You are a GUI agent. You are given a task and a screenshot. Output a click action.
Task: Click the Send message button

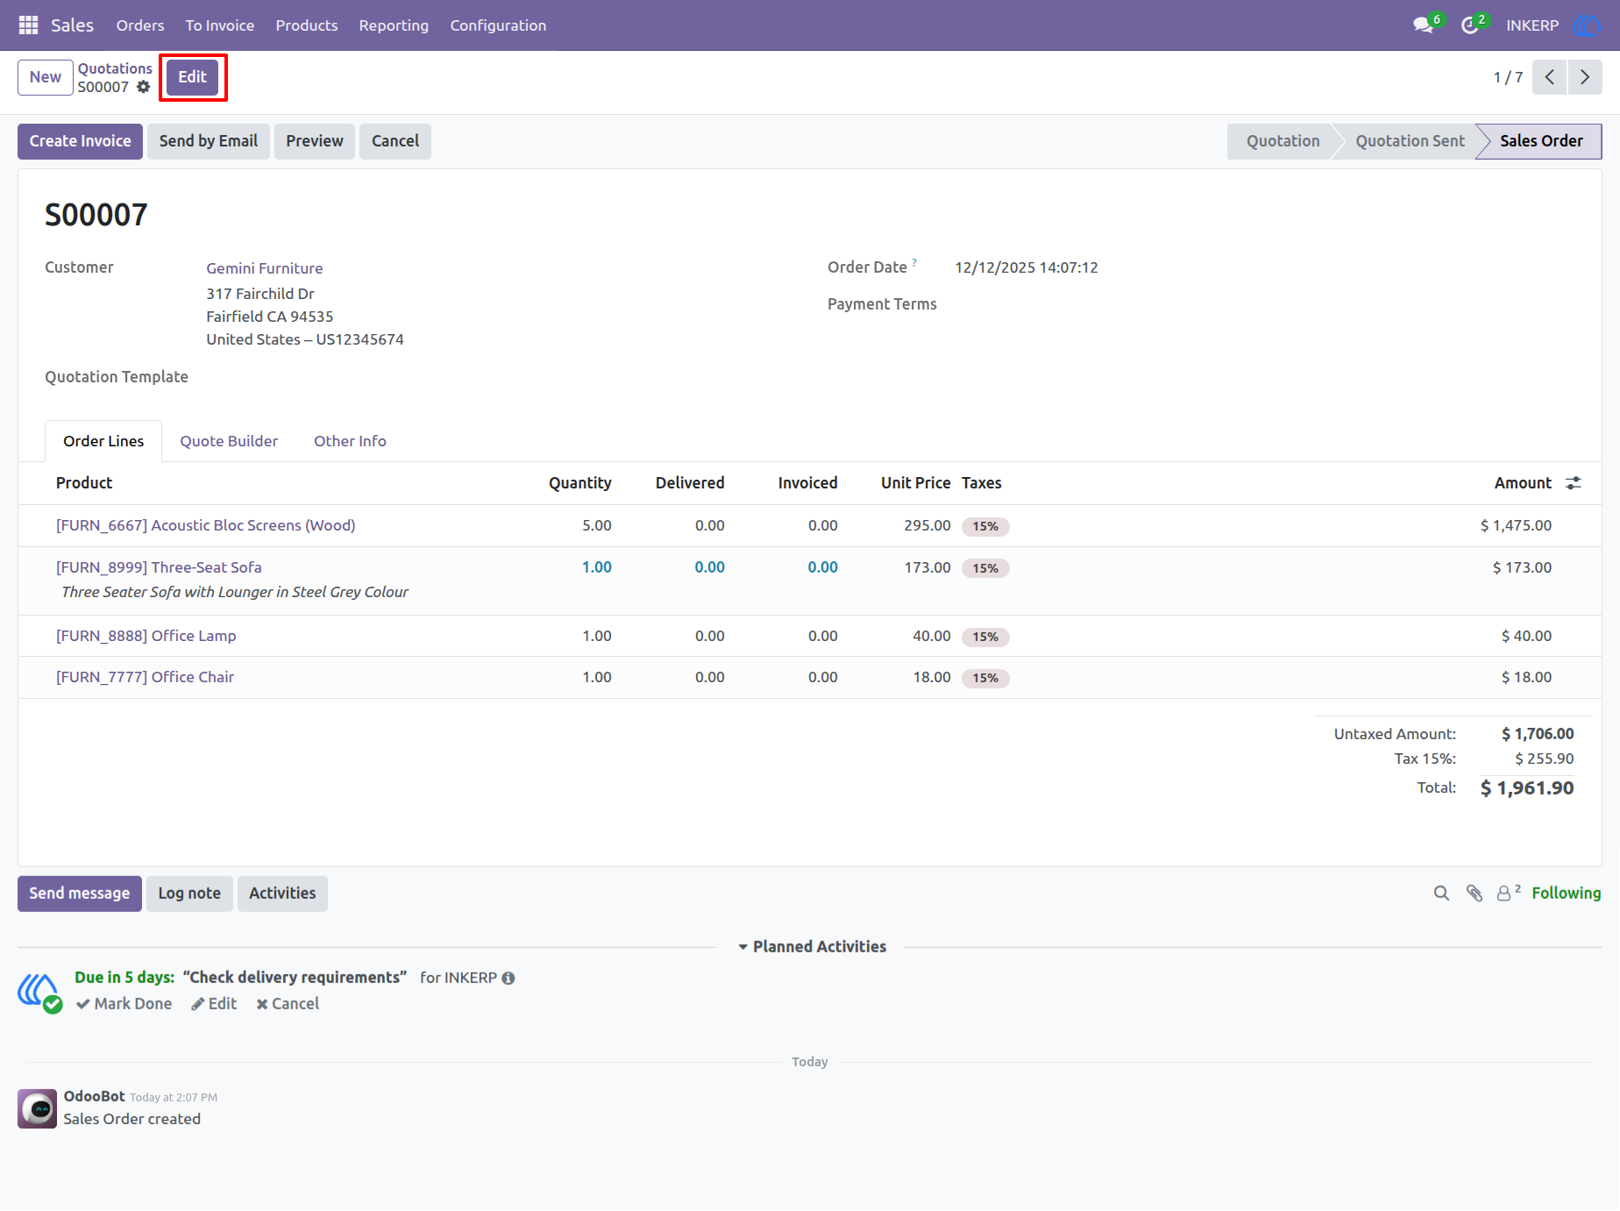[80, 894]
